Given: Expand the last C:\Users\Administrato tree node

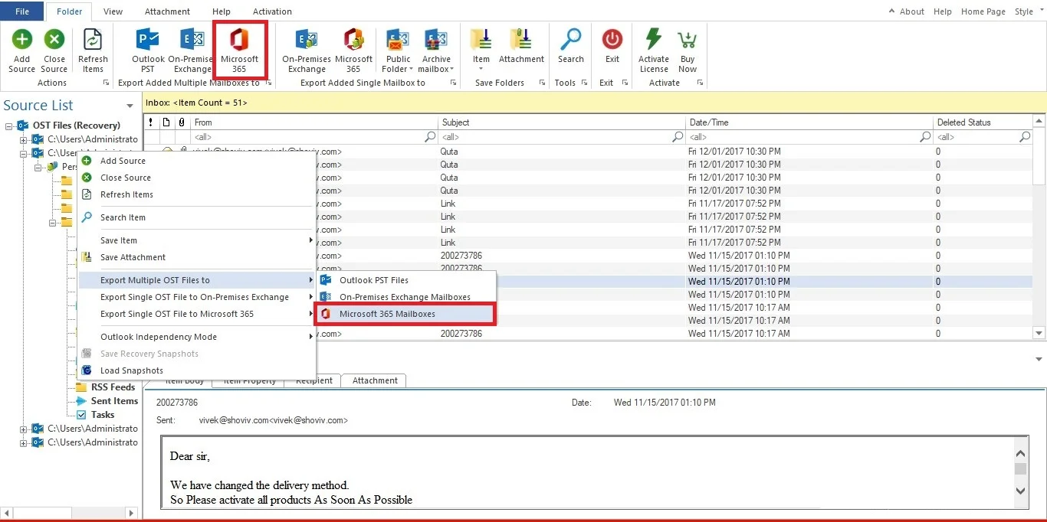Looking at the screenshot, I should click(x=24, y=442).
